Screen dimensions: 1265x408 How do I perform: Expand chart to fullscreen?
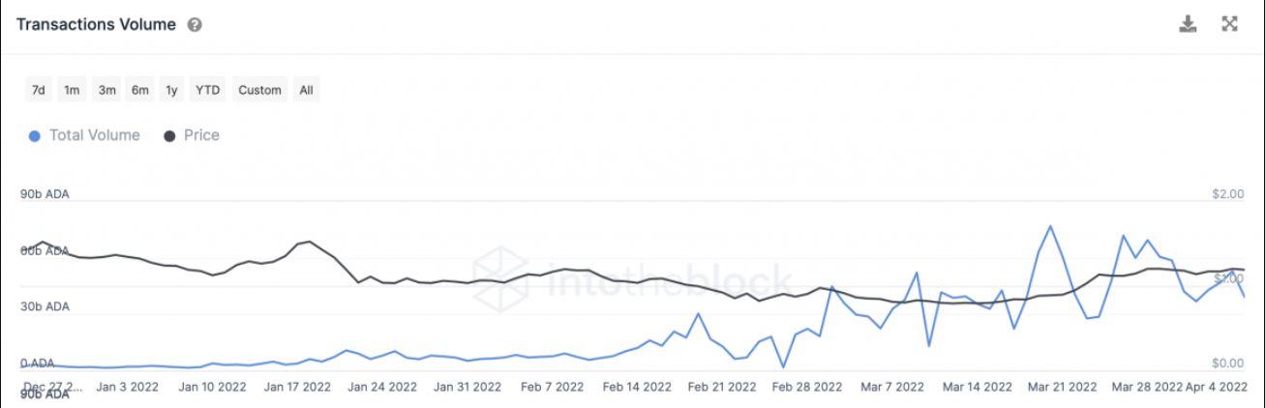(1230, 24)
